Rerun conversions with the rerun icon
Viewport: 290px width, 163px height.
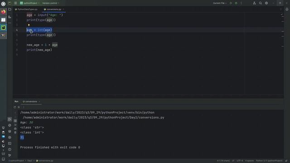click(14, 107)
